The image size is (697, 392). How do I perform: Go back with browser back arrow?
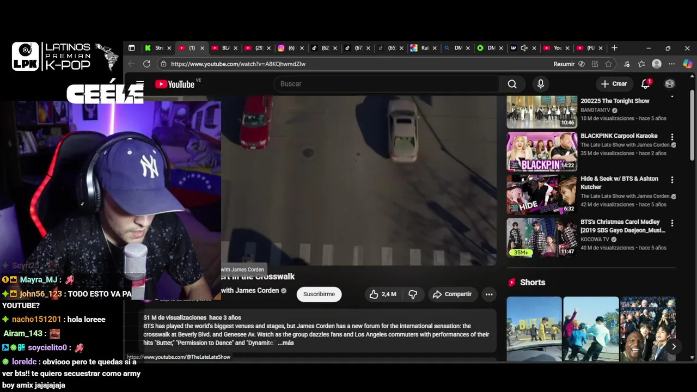coord(131,64)
